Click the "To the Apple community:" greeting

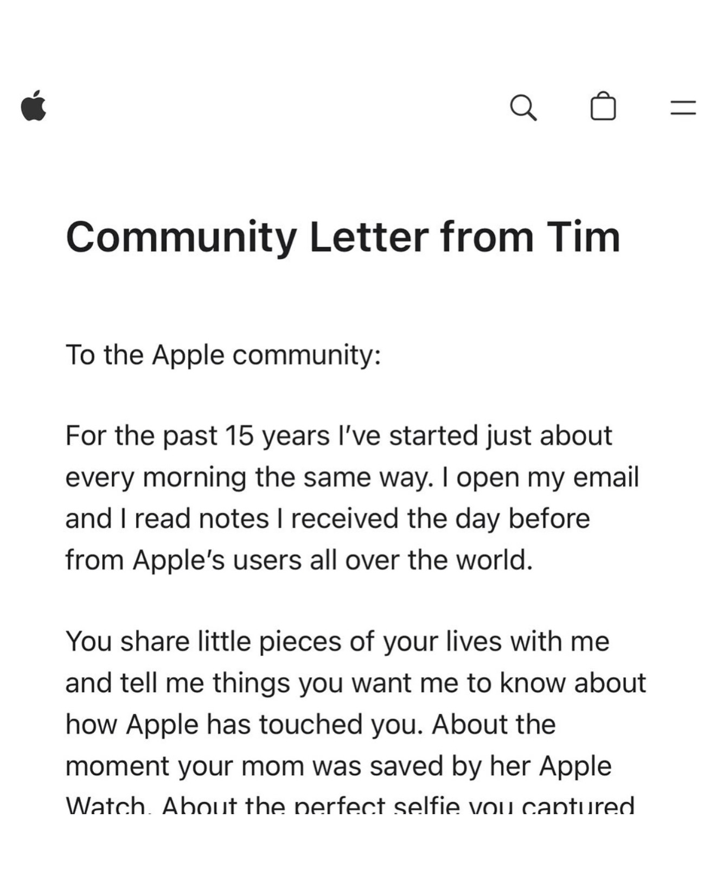point(223,355)
